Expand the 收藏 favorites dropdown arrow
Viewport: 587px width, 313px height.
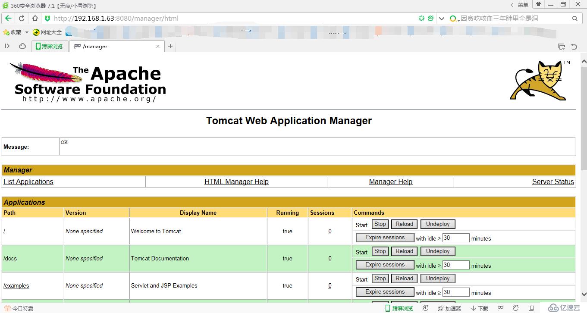coord(27,32)
